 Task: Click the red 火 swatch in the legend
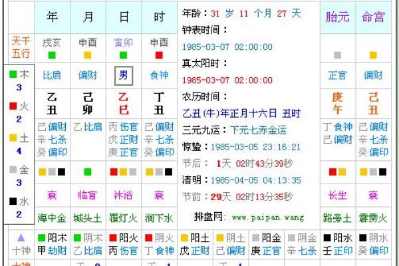click(13, 106)
